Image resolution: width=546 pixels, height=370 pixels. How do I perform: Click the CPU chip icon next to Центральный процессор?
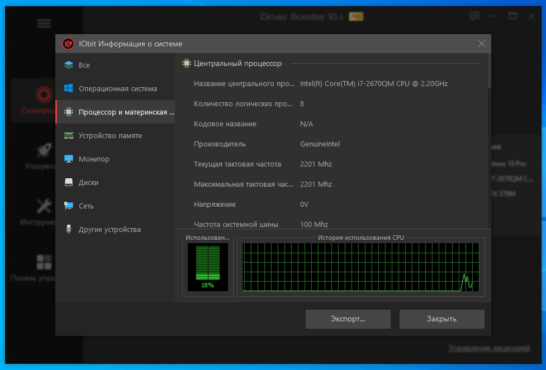(x=187, y=63)
